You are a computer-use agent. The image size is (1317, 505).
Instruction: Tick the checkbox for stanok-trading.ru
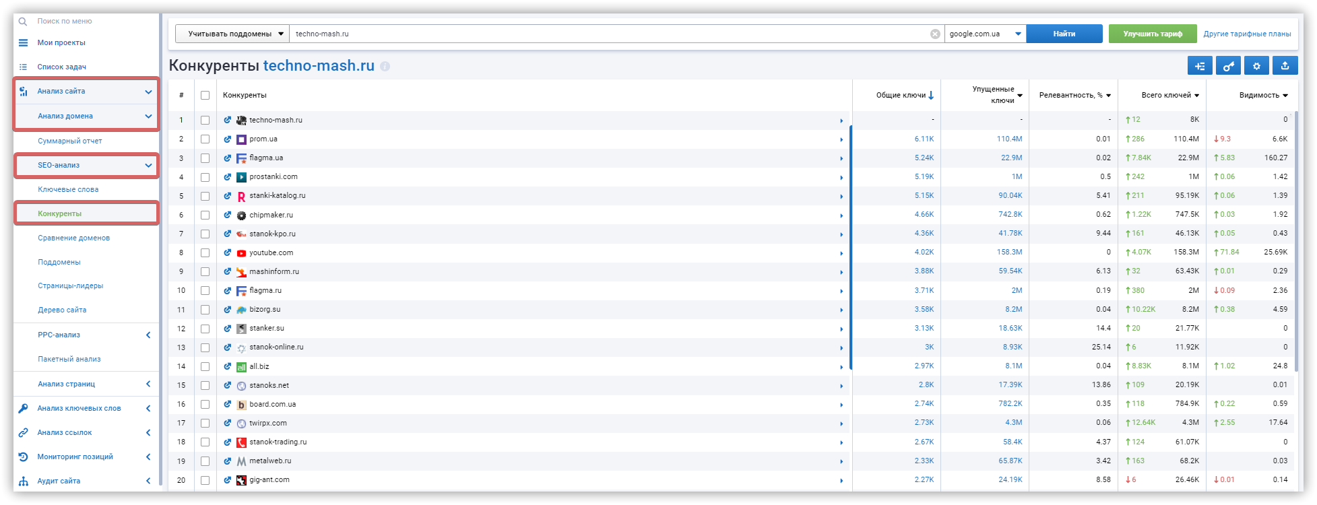click(205, 442)
